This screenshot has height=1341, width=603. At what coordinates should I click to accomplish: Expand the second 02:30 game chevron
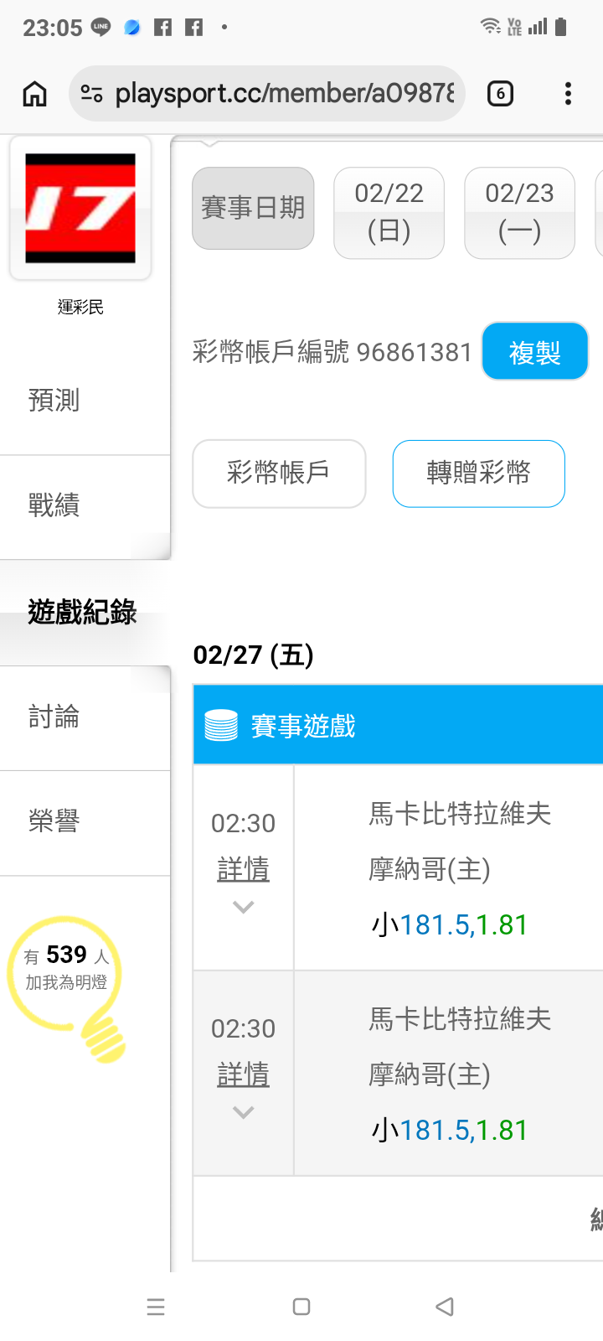point(243,1112)
